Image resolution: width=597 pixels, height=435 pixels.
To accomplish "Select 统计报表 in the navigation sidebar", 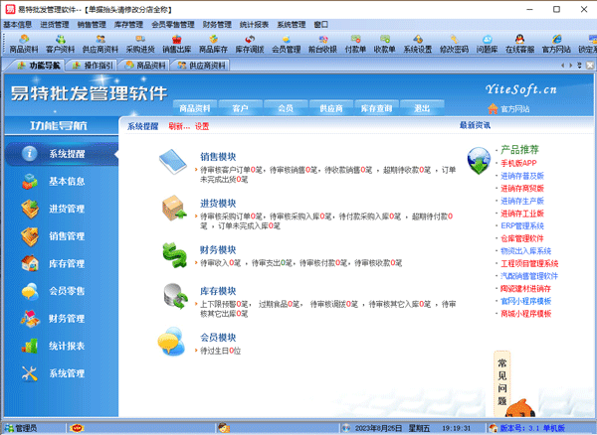I will click(x=61, y=346).
